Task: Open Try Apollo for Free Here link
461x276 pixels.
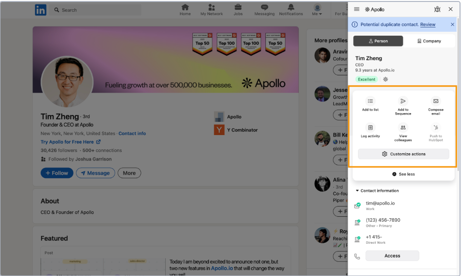Action: click(x=71, y=142)
